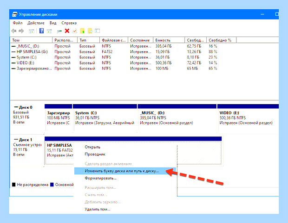The width and height of the screenshot is (288, 223).
Task: Click the grayed Сжать том... entry
Action: click(125, 195)
